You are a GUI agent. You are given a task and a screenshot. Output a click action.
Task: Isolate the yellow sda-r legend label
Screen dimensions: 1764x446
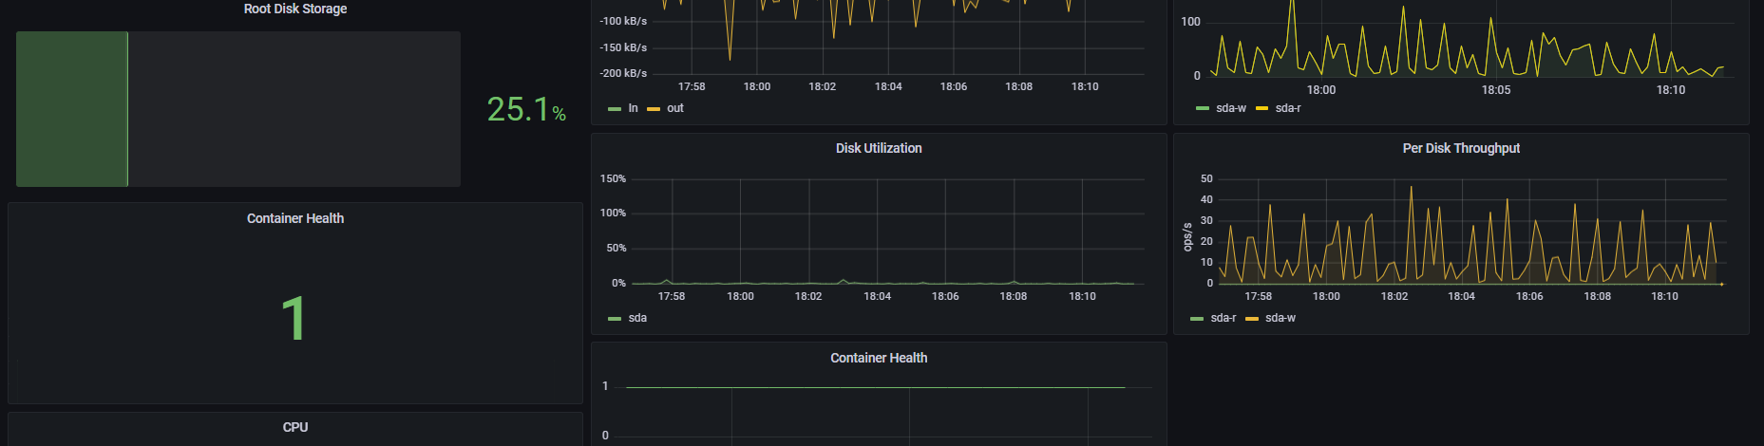(x=1288, y=108)
